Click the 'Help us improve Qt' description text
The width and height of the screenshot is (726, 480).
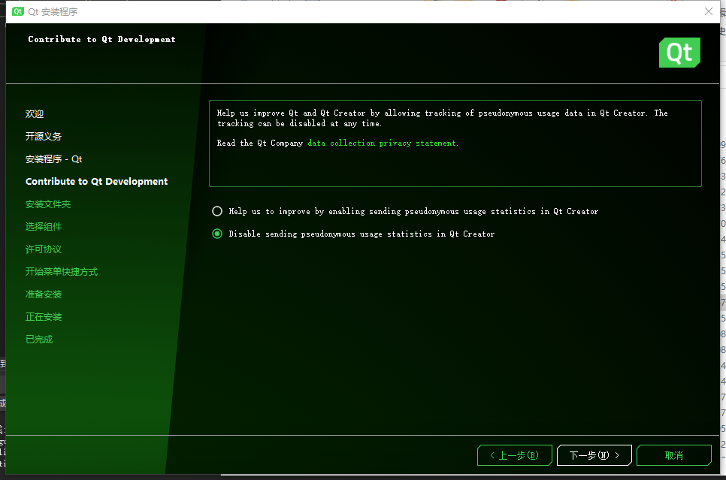pos(442,118)
